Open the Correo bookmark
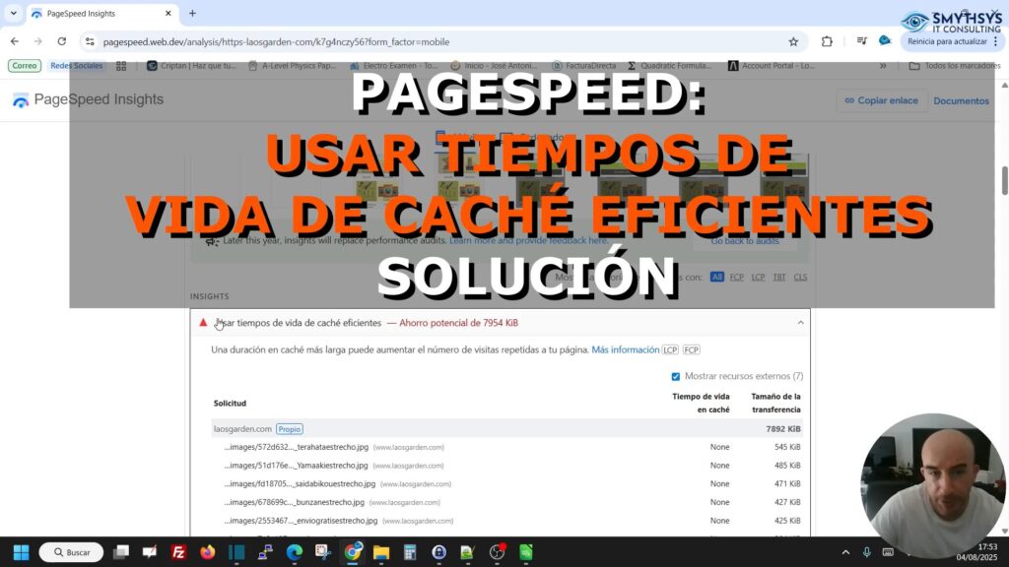 tap(25, 66)
